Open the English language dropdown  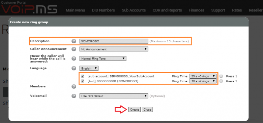tap(89, 68)
